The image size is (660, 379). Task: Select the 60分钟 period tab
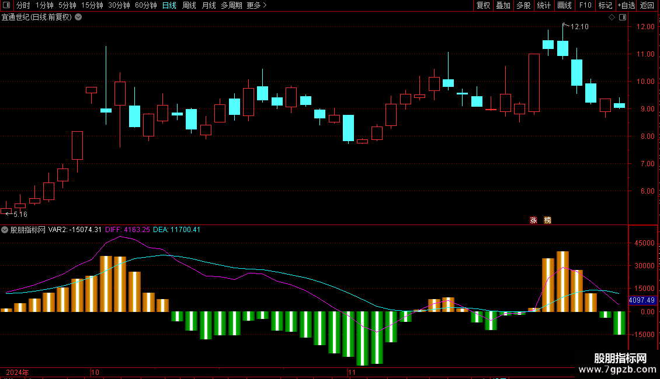[x=146, y=5]
